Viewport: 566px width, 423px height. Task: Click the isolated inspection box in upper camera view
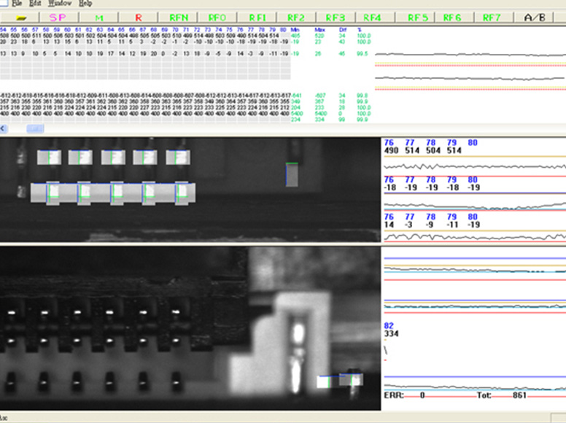point(292,174)
